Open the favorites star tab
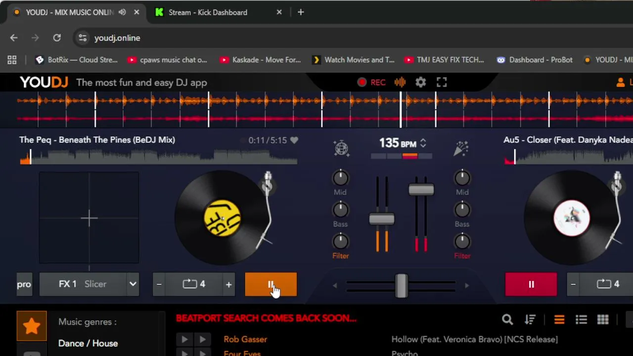This screenshot has width=633, height=356. point(32,326)
